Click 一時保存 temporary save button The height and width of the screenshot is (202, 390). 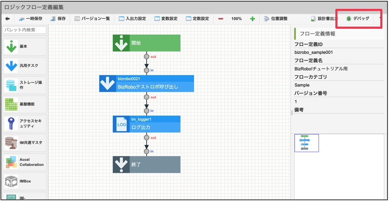click(x=31, y=19)
